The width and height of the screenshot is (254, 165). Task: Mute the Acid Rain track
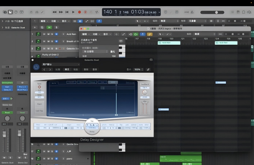[48, 34]
